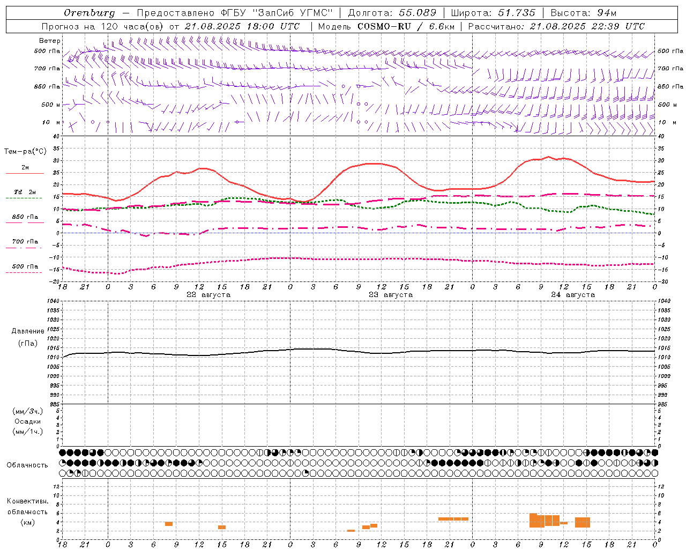
Task: Click the '24 августа' date label
Action: click(x=573, y=295)
